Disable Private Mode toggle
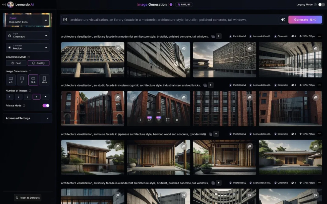 coord(46,106)
